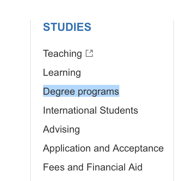Click the word International in the menu

[x=70, y=110]
